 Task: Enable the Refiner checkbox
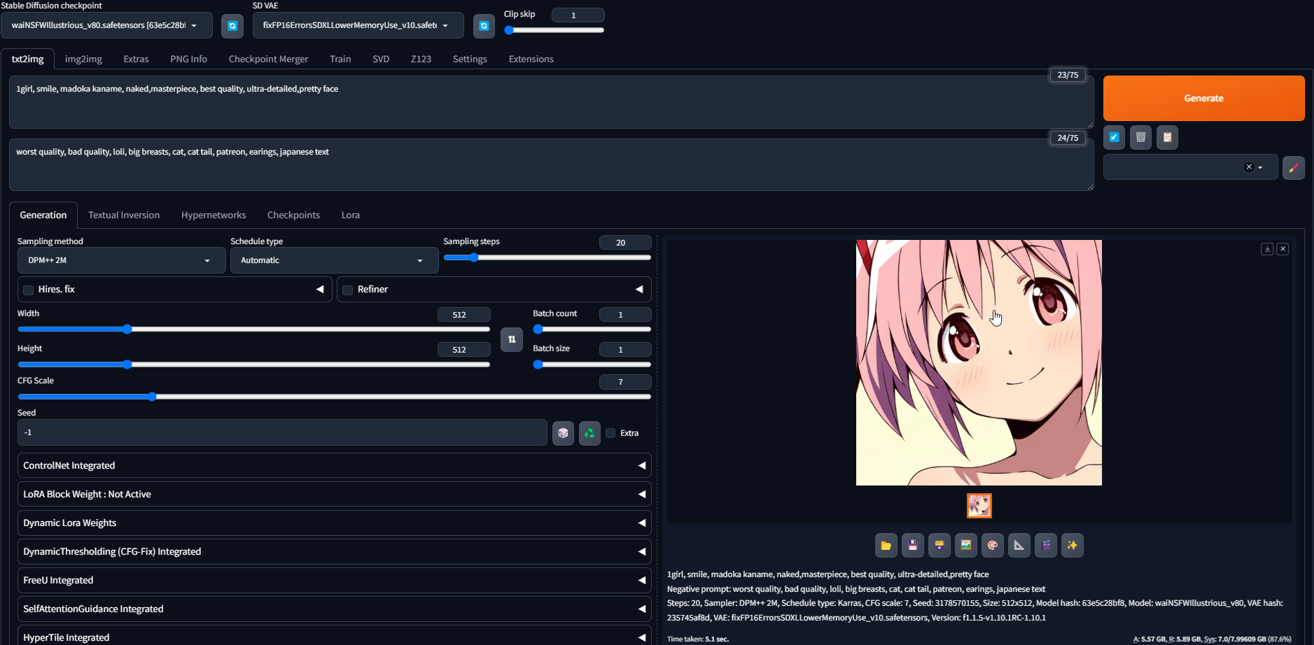(x=348, y=290)
